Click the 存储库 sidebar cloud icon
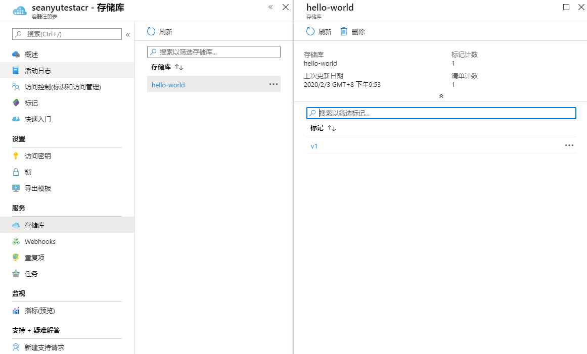The image size is (587, 354). pos(16,225)
